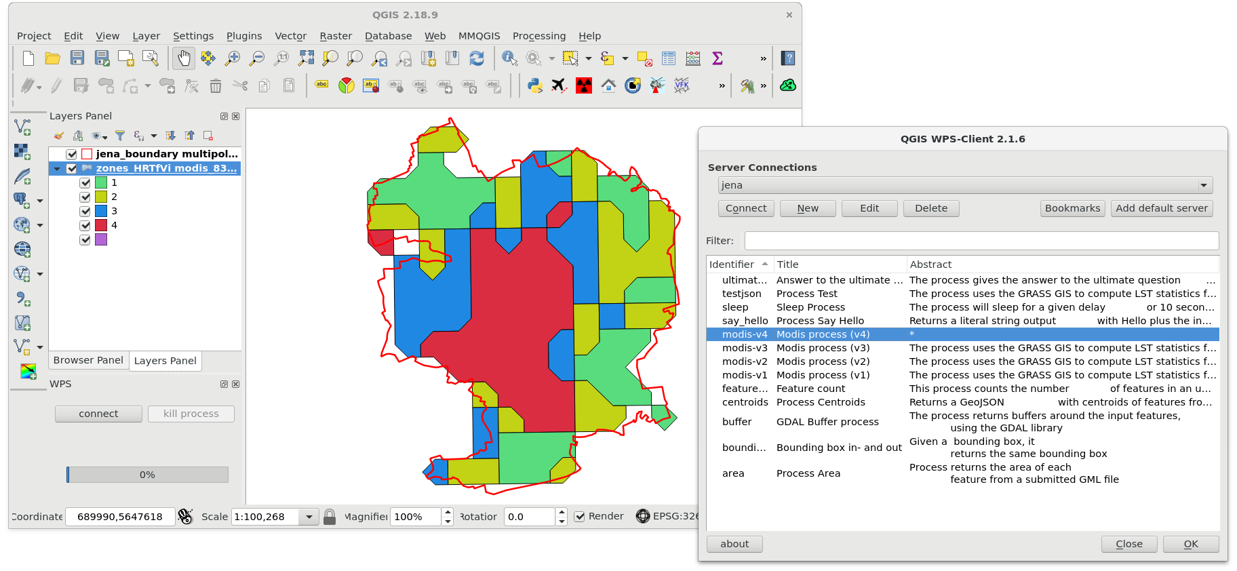1237x571 pixels.
Task: Click green color swatch of class 1
Action: [x=101, y=182]
